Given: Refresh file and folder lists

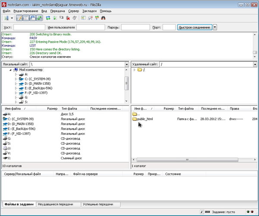Looking at the screenshot, I should 48,18.
